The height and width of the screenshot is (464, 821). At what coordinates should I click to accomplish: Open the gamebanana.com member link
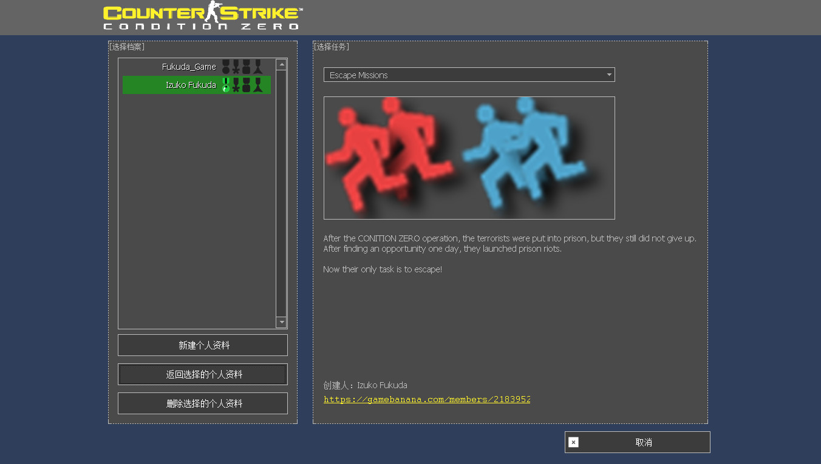point(427,399)
